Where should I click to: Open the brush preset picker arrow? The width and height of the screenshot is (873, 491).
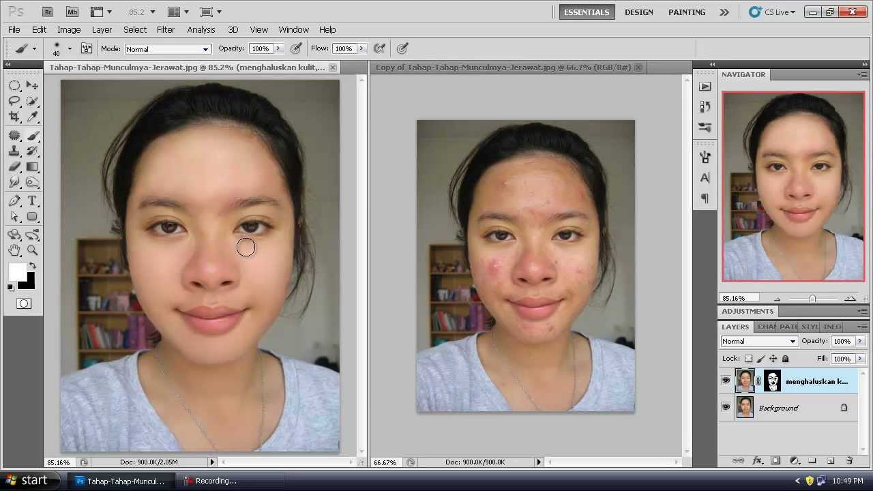[x=69, y=48]
